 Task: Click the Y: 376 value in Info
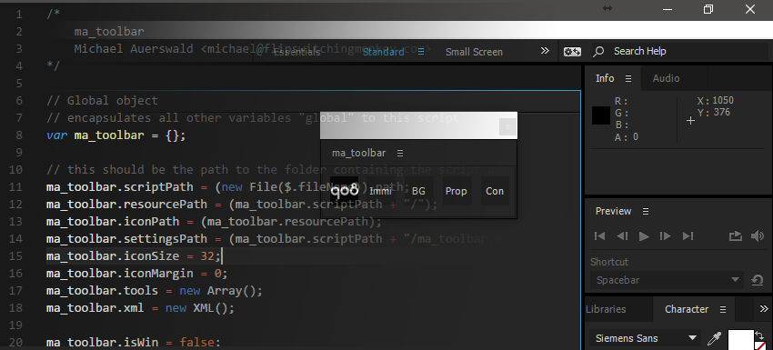click(x=713, y=113)
